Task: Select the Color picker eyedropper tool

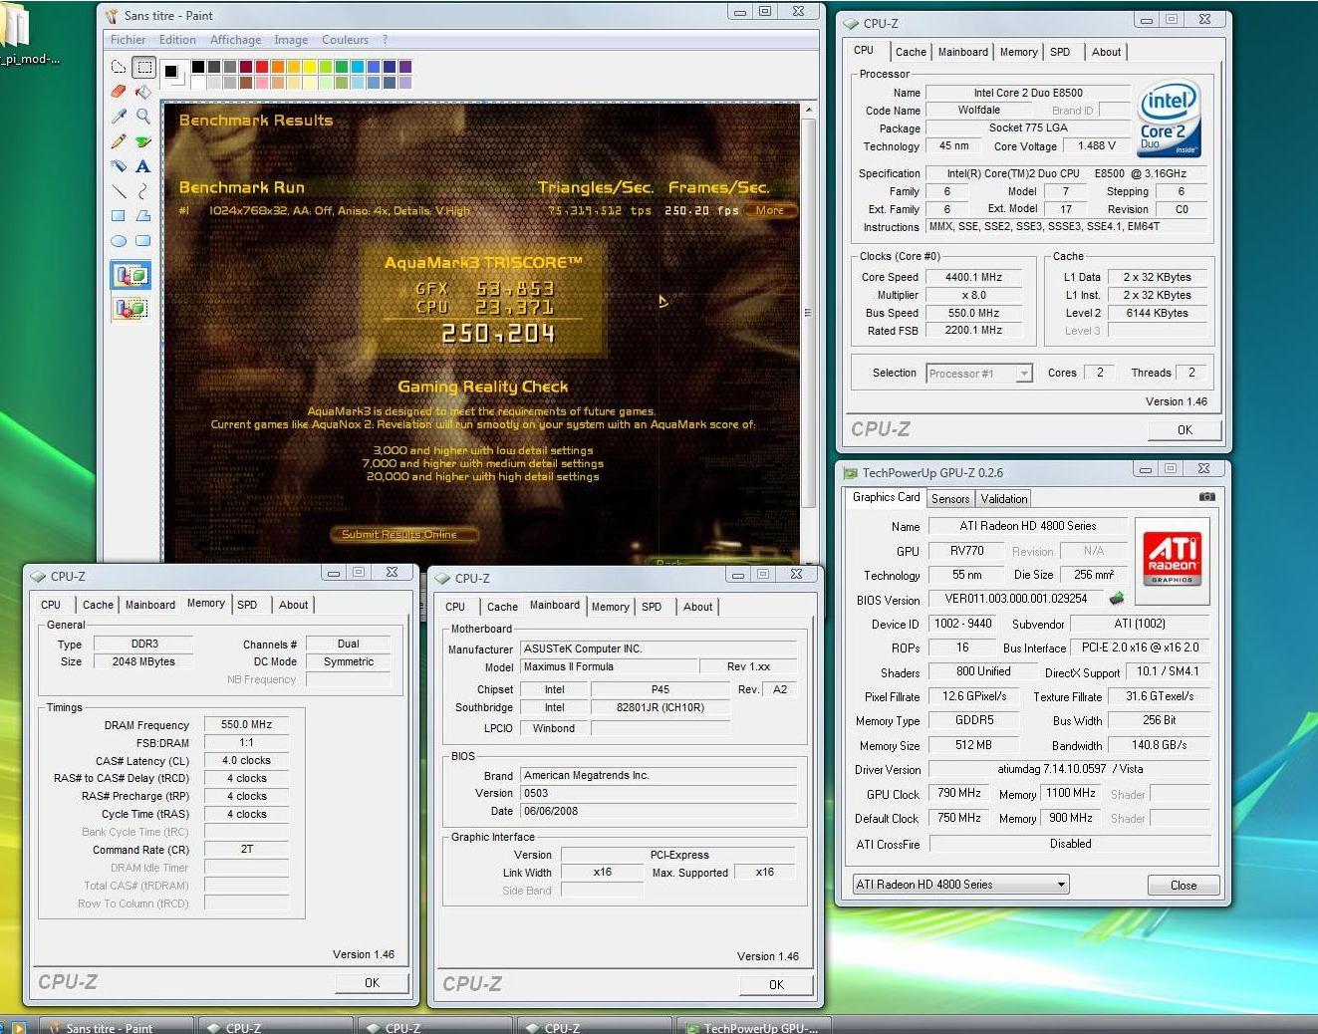Action: click(119, 117)
